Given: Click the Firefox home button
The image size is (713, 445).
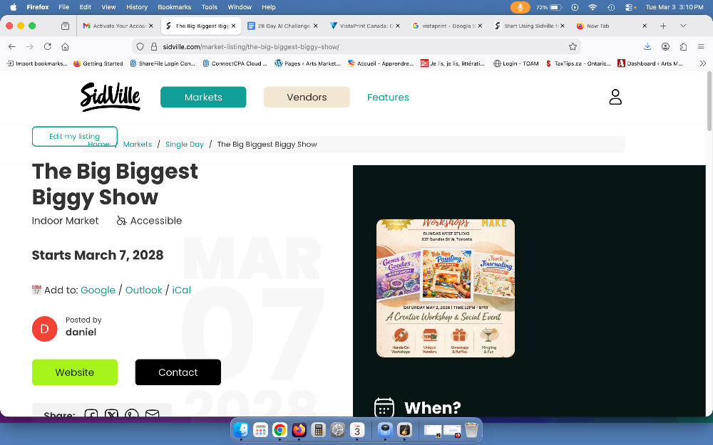Looking at the screenshot, I should (x=65, y=46).
